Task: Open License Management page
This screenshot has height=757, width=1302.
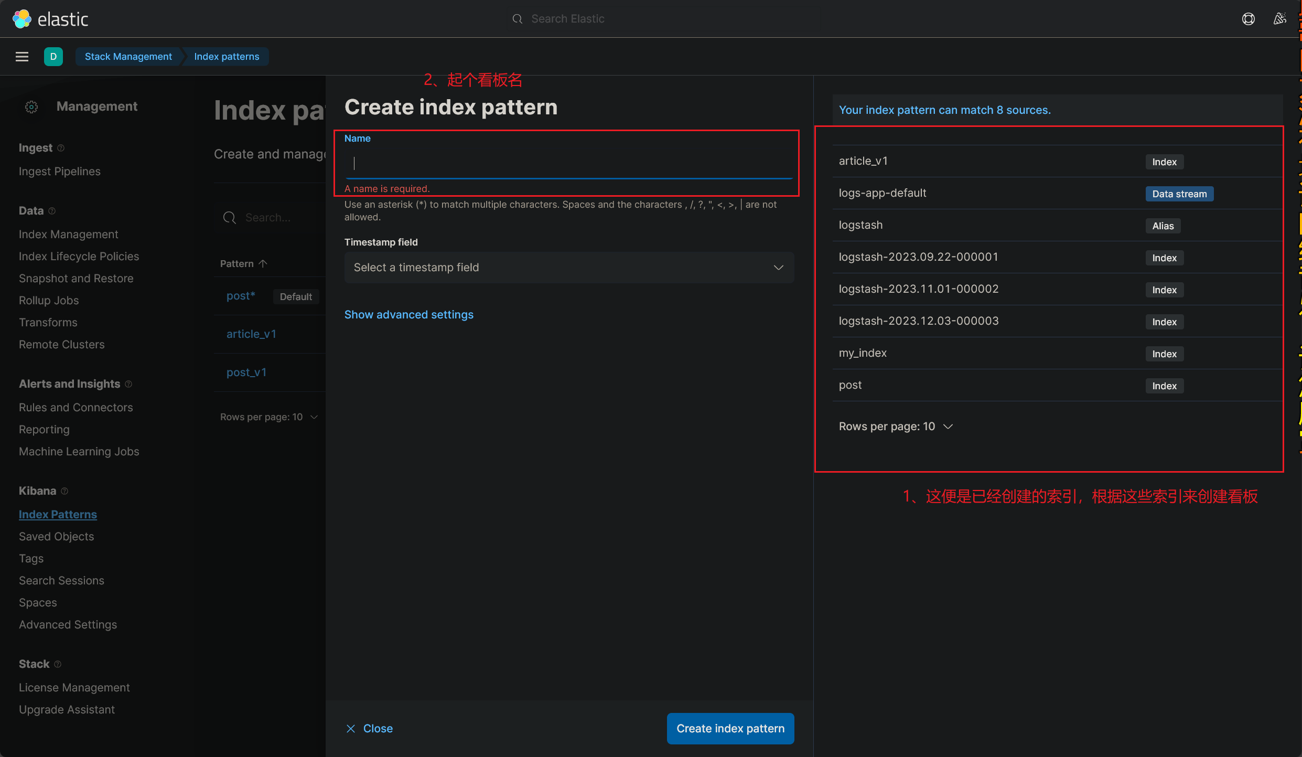Action: click(74, 688)
